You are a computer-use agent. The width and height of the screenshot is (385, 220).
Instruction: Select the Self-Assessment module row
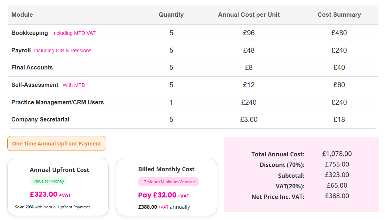click(193, 85)
